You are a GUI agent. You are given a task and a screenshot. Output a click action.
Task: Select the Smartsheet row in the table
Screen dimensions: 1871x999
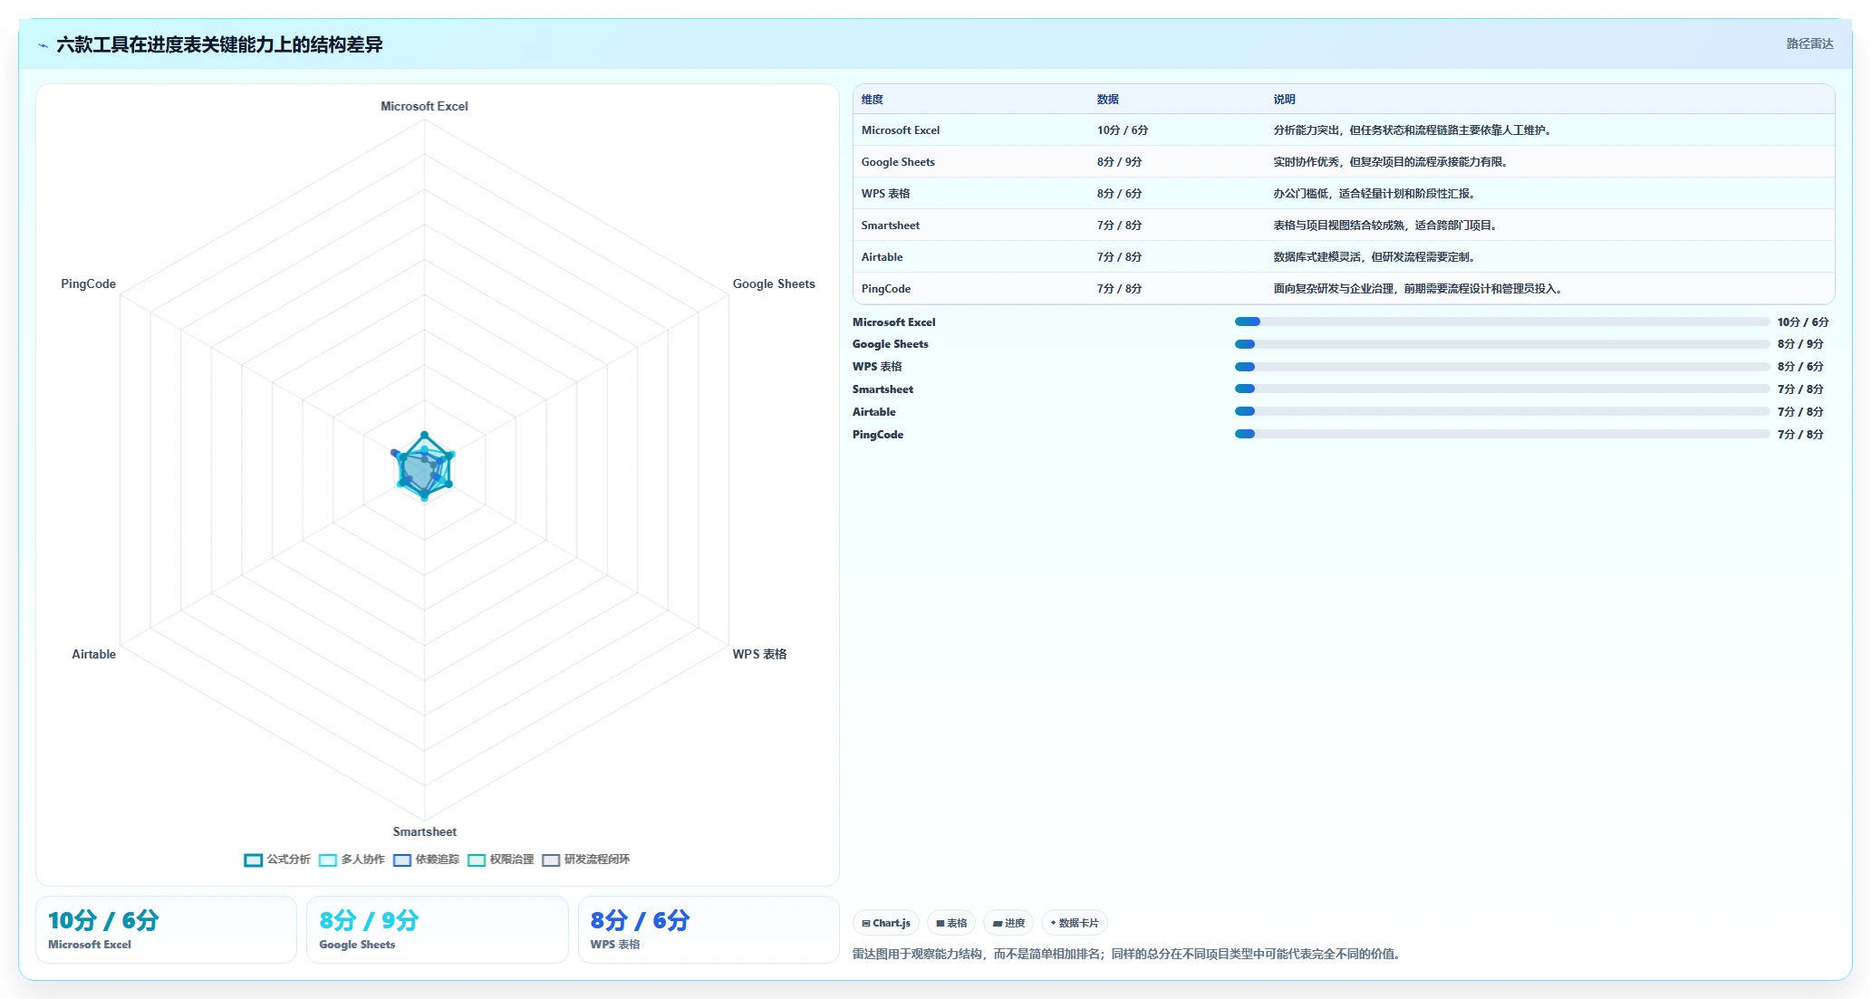click(1344, 226)
